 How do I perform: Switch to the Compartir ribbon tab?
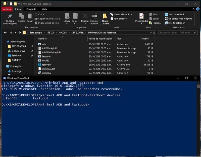[x=31, y=9]
